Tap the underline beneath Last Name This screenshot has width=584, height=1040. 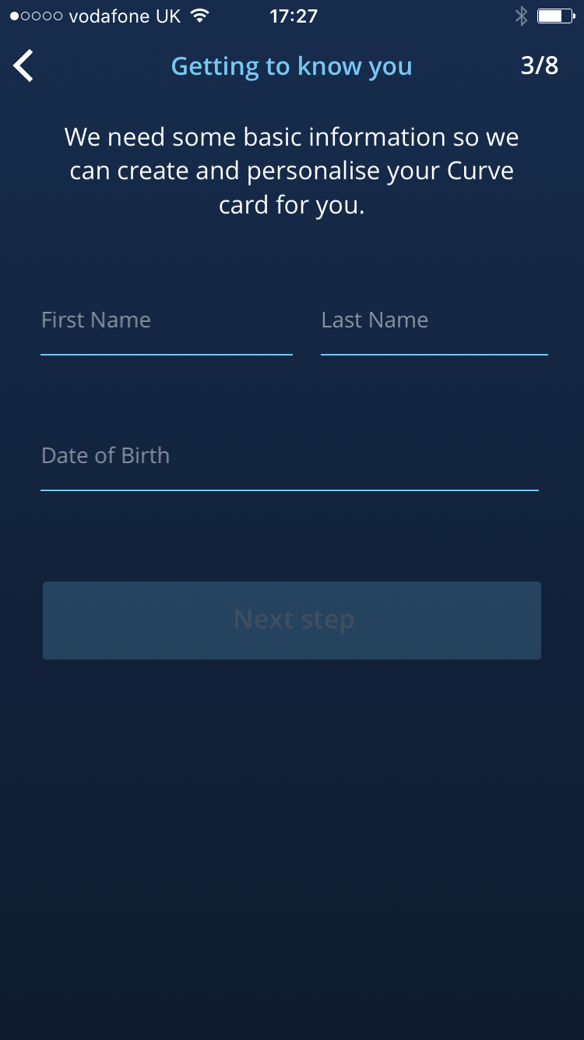(x=434, y=355)
